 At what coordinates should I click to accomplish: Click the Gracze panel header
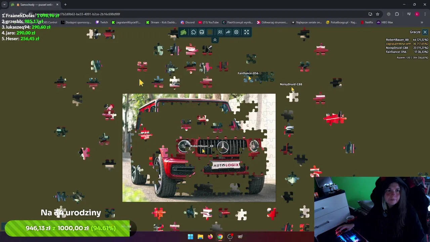pos(415,32)
